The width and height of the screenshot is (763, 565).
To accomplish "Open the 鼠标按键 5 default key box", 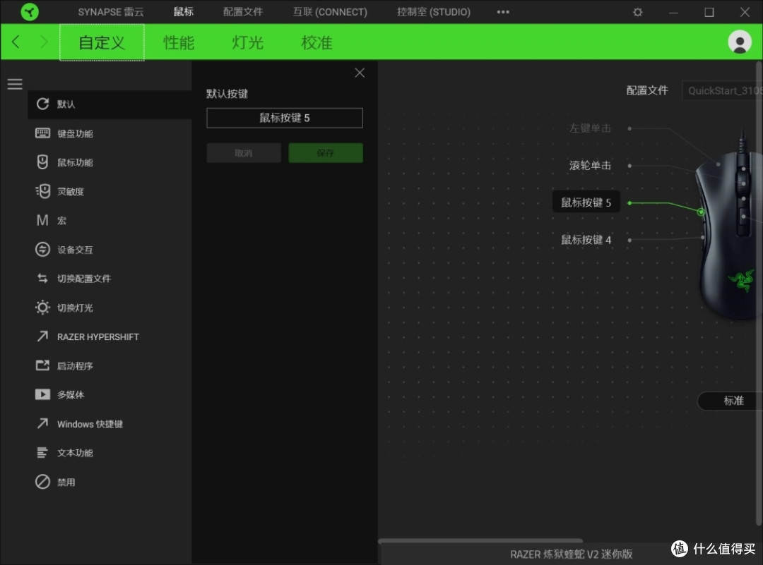I will tap(285, 118).
